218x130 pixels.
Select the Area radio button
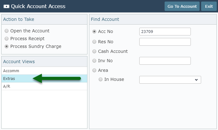[94, 70]
